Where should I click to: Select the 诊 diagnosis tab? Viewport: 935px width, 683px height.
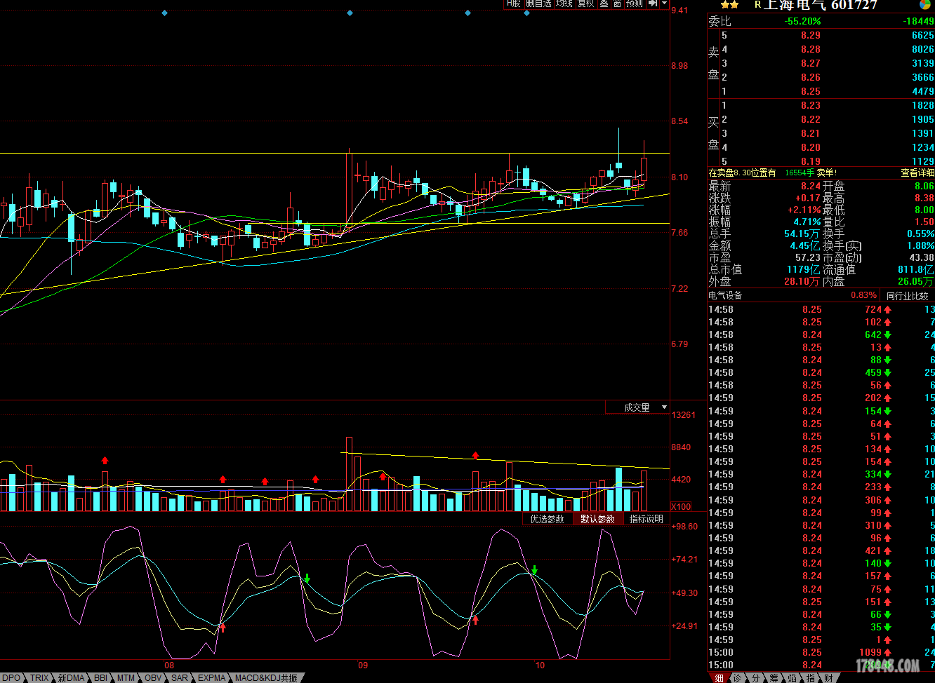tap(738, 678)
